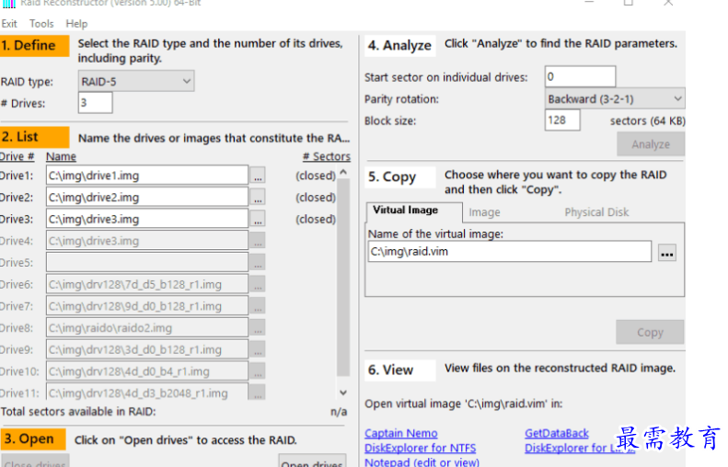The width and height of the screenshot is (728, 467).
Task: Browse for Drive1 image file
Action: click(x=258, y=176)
